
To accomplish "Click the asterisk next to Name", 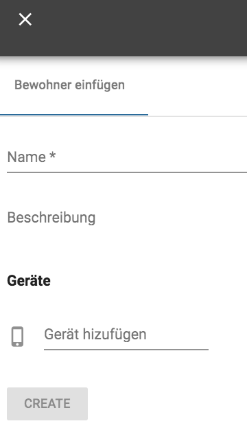I will click(53, 155).
